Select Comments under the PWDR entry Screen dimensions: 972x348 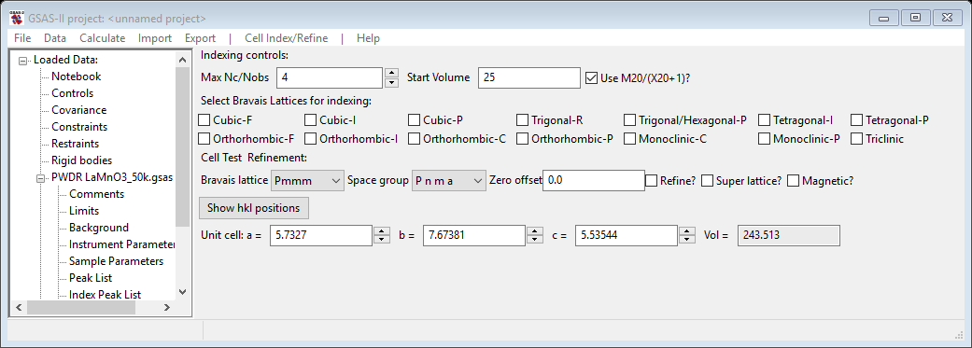[x=97, y=194]
